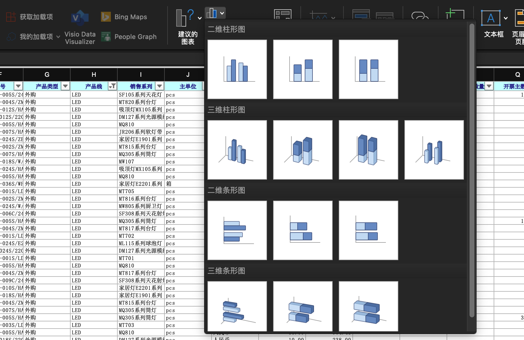Click the comment bubble icon
Image resolution: width=524 pixels, height=340 pixels.
pyautogui.click(x=420, y=15)
